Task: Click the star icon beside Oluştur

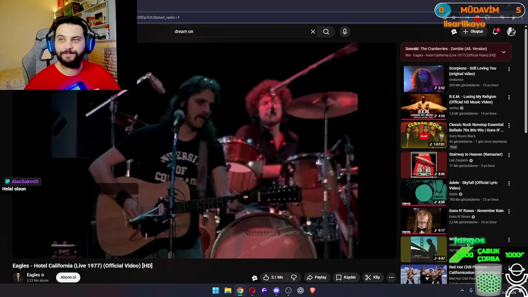Action: [x=454, y=31]
